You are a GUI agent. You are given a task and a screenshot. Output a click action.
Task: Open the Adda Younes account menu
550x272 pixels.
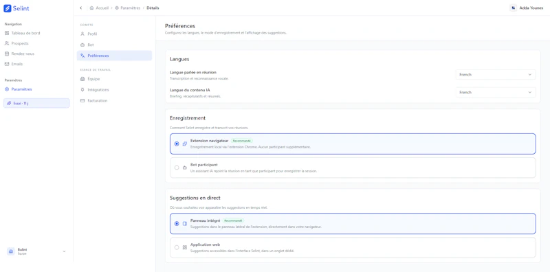click(527, 8)
